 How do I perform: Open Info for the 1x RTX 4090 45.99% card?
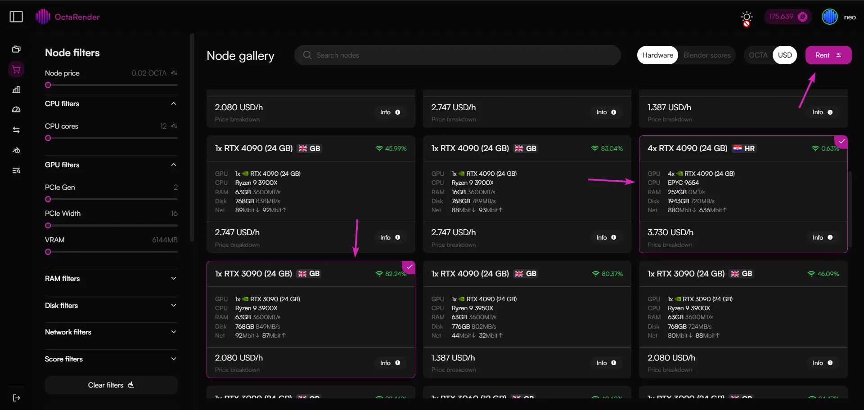pos(390,237)
